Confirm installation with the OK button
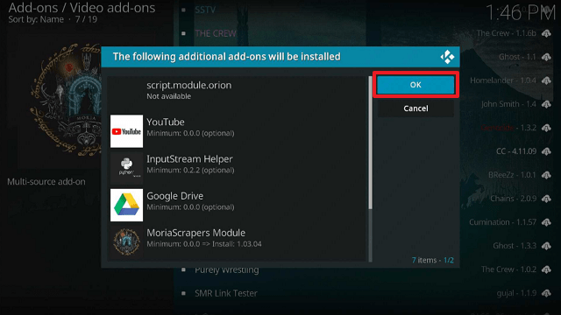 (x=415, y=85)
